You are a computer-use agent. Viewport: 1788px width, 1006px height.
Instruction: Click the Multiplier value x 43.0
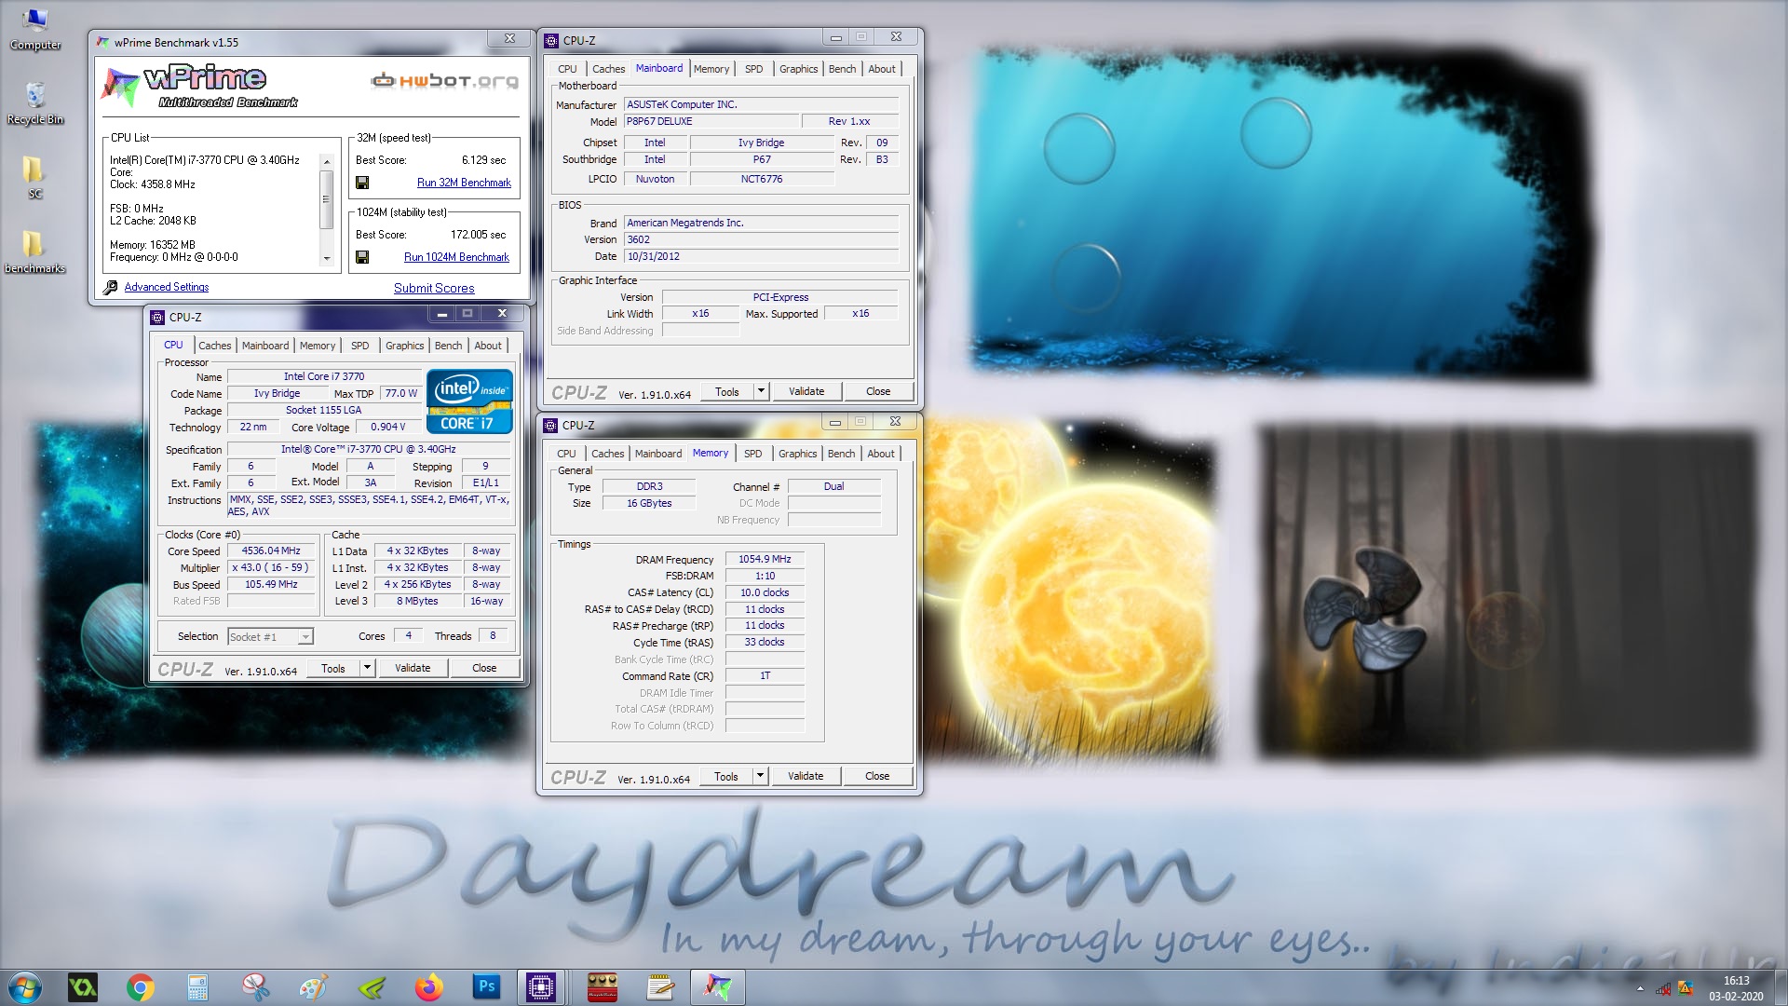point(271,567)
